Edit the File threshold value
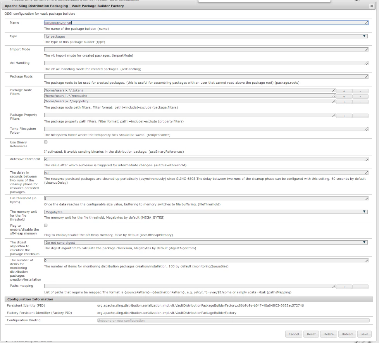 (x=206, y=198)
